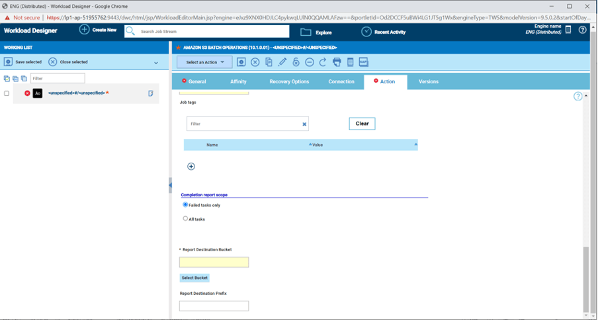Click the second stacked icon beside the filter
The image size is (598, 320).
click(15, 79)
